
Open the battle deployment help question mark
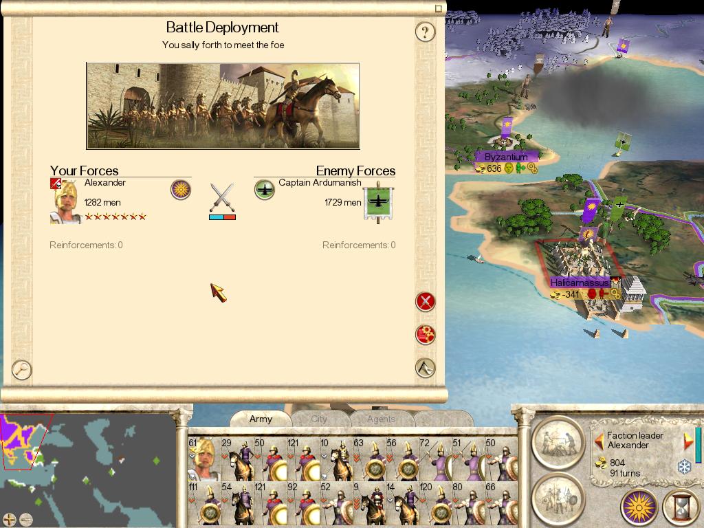(x=425, y=32)
